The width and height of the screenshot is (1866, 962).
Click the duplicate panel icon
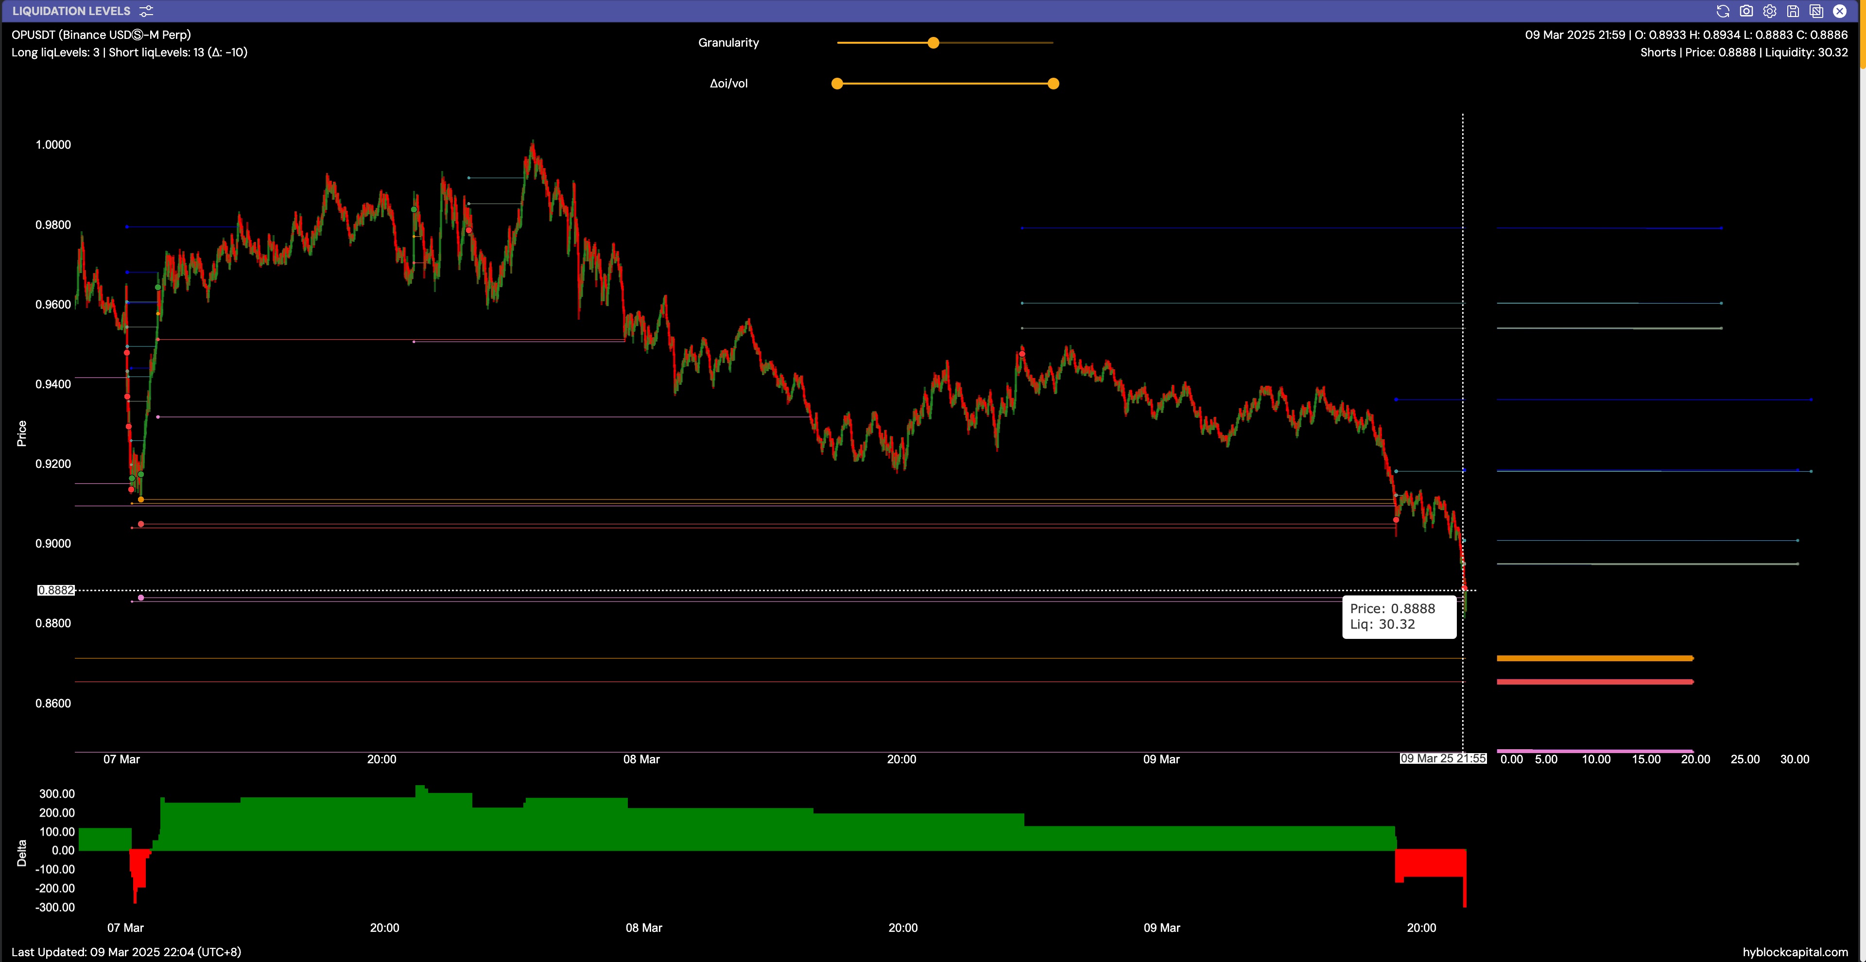1816,11
